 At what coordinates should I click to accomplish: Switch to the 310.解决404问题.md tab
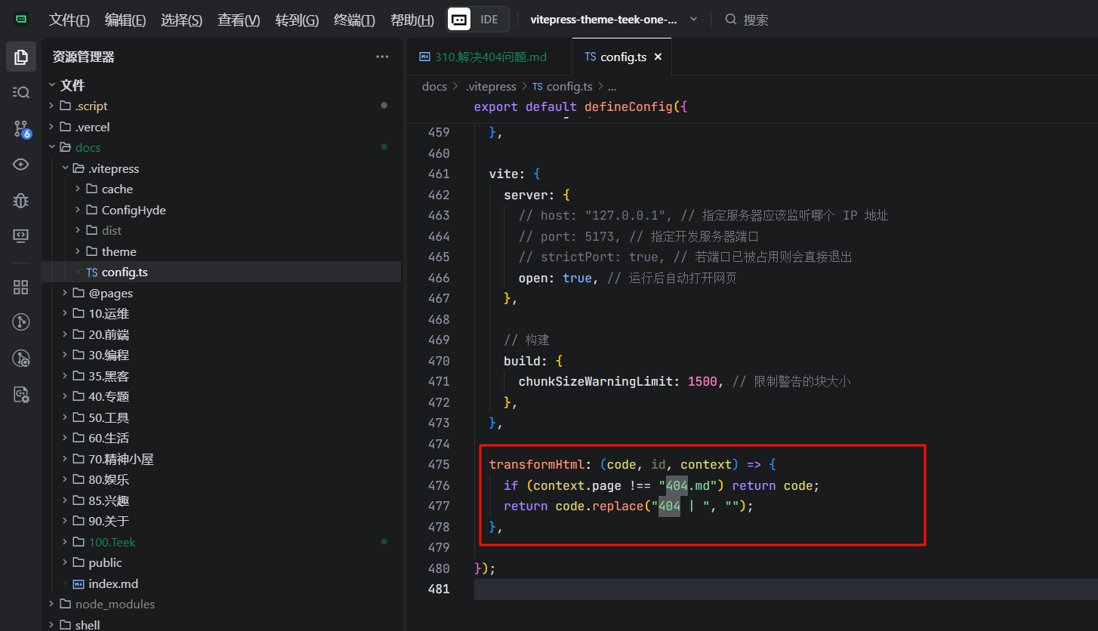click(x=490, y=57)
